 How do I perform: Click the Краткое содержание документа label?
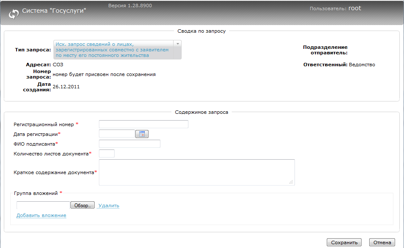pos(54,172)
